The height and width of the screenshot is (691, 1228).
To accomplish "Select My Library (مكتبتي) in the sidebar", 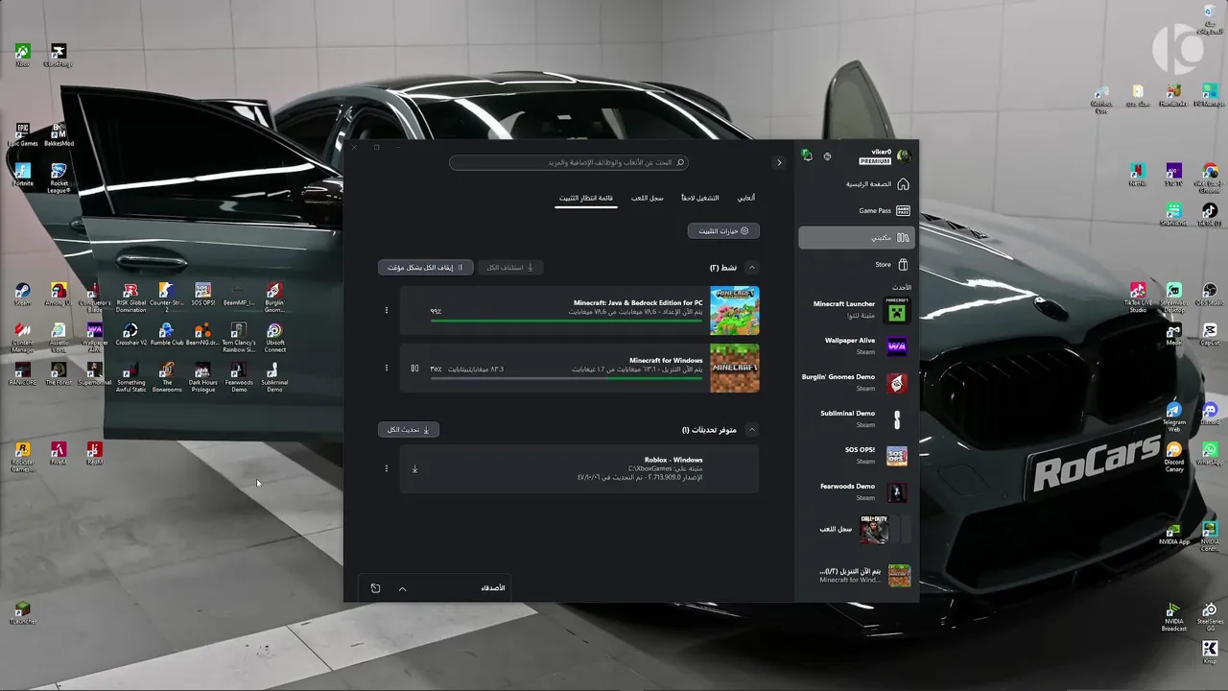I will [856, 237].
